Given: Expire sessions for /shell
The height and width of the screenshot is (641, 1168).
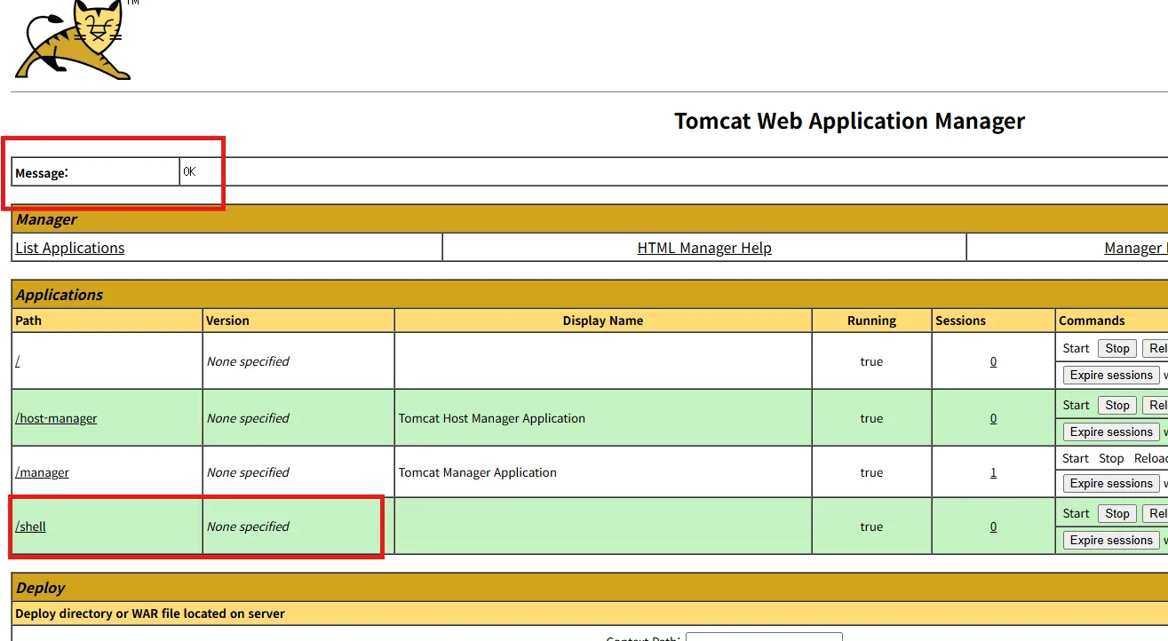Looking at the screenshot, I should 1111,541.
